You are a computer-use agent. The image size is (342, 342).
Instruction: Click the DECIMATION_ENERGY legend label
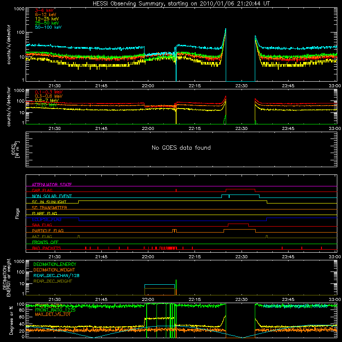tap(55, 264)
